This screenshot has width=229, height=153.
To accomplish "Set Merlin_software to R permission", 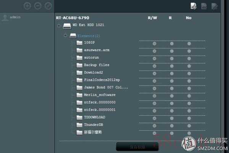I will point(172,96).
